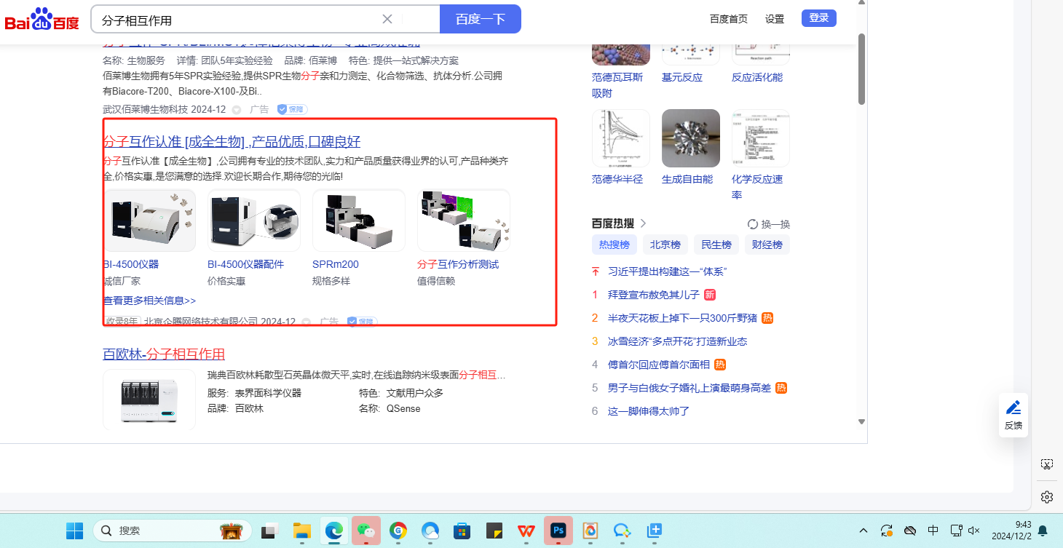
Task: Click the 中 input method indicator
Action: [933, 531]
